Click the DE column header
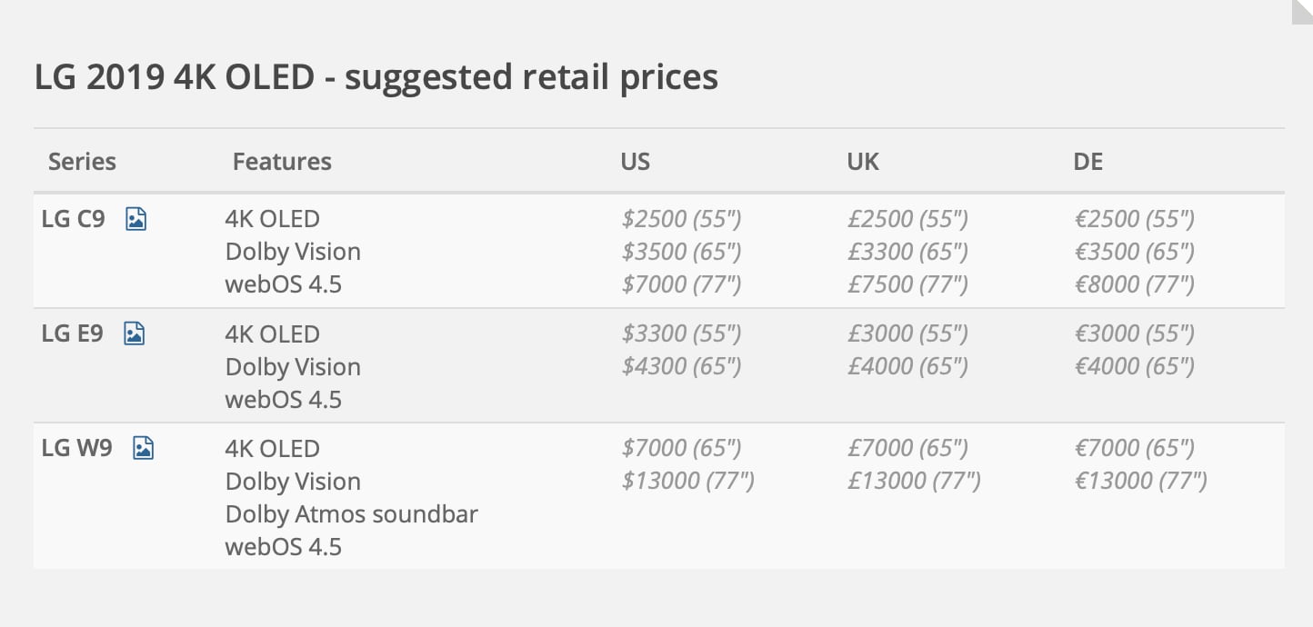The width and height of the screenshot is (1313, 627). point(1087,162)
